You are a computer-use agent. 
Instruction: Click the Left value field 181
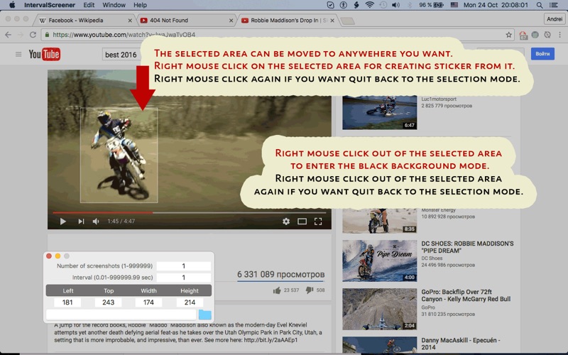tap(67, 302)
